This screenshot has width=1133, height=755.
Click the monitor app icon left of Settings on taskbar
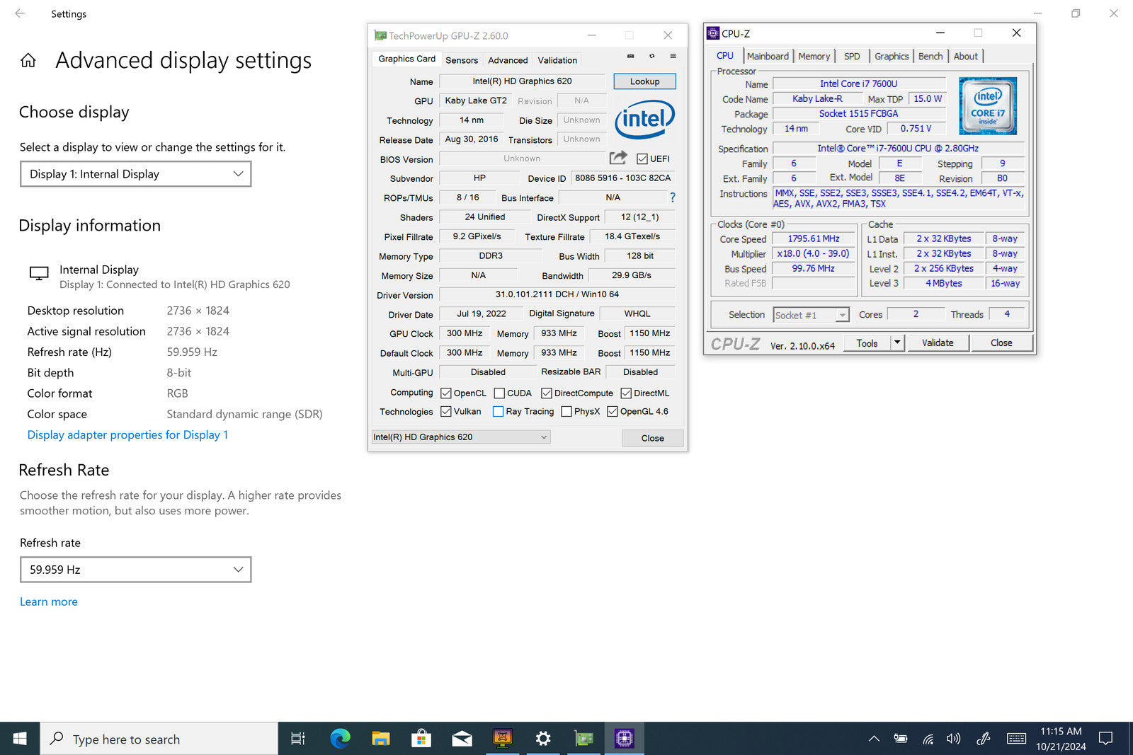pos(503,739)
